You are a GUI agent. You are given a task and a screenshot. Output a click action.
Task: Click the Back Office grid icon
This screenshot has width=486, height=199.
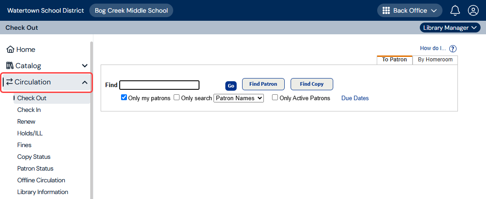[x=386, y=10]
